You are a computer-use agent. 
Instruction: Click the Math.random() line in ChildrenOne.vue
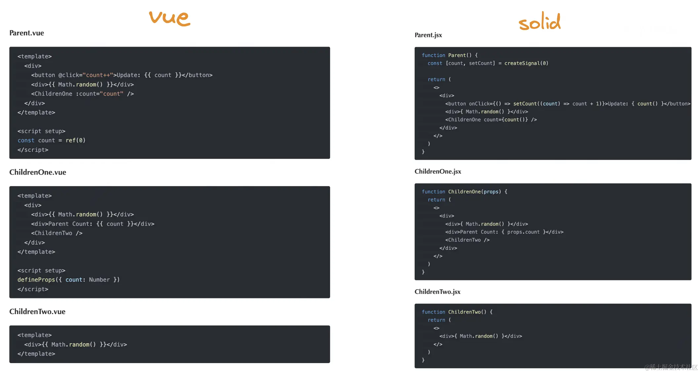click(82, 215)
